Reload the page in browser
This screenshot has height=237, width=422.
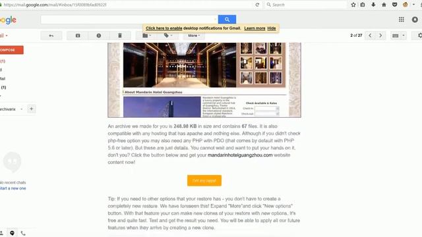tap(257, 5)
